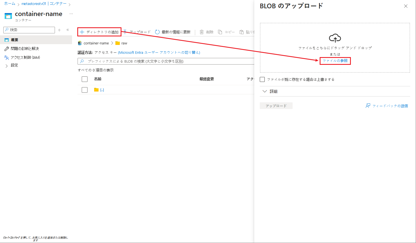Check the select-all checkbox in header
Screen dimensions: 416x243
click(85, 79)
